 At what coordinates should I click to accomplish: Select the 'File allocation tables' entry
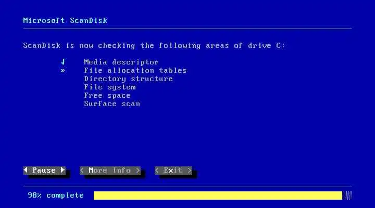pyautogui.click(x=135, y=70)
